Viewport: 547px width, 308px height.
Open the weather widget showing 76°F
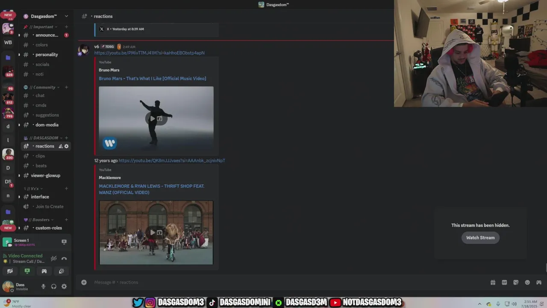[x=17, y=303]
